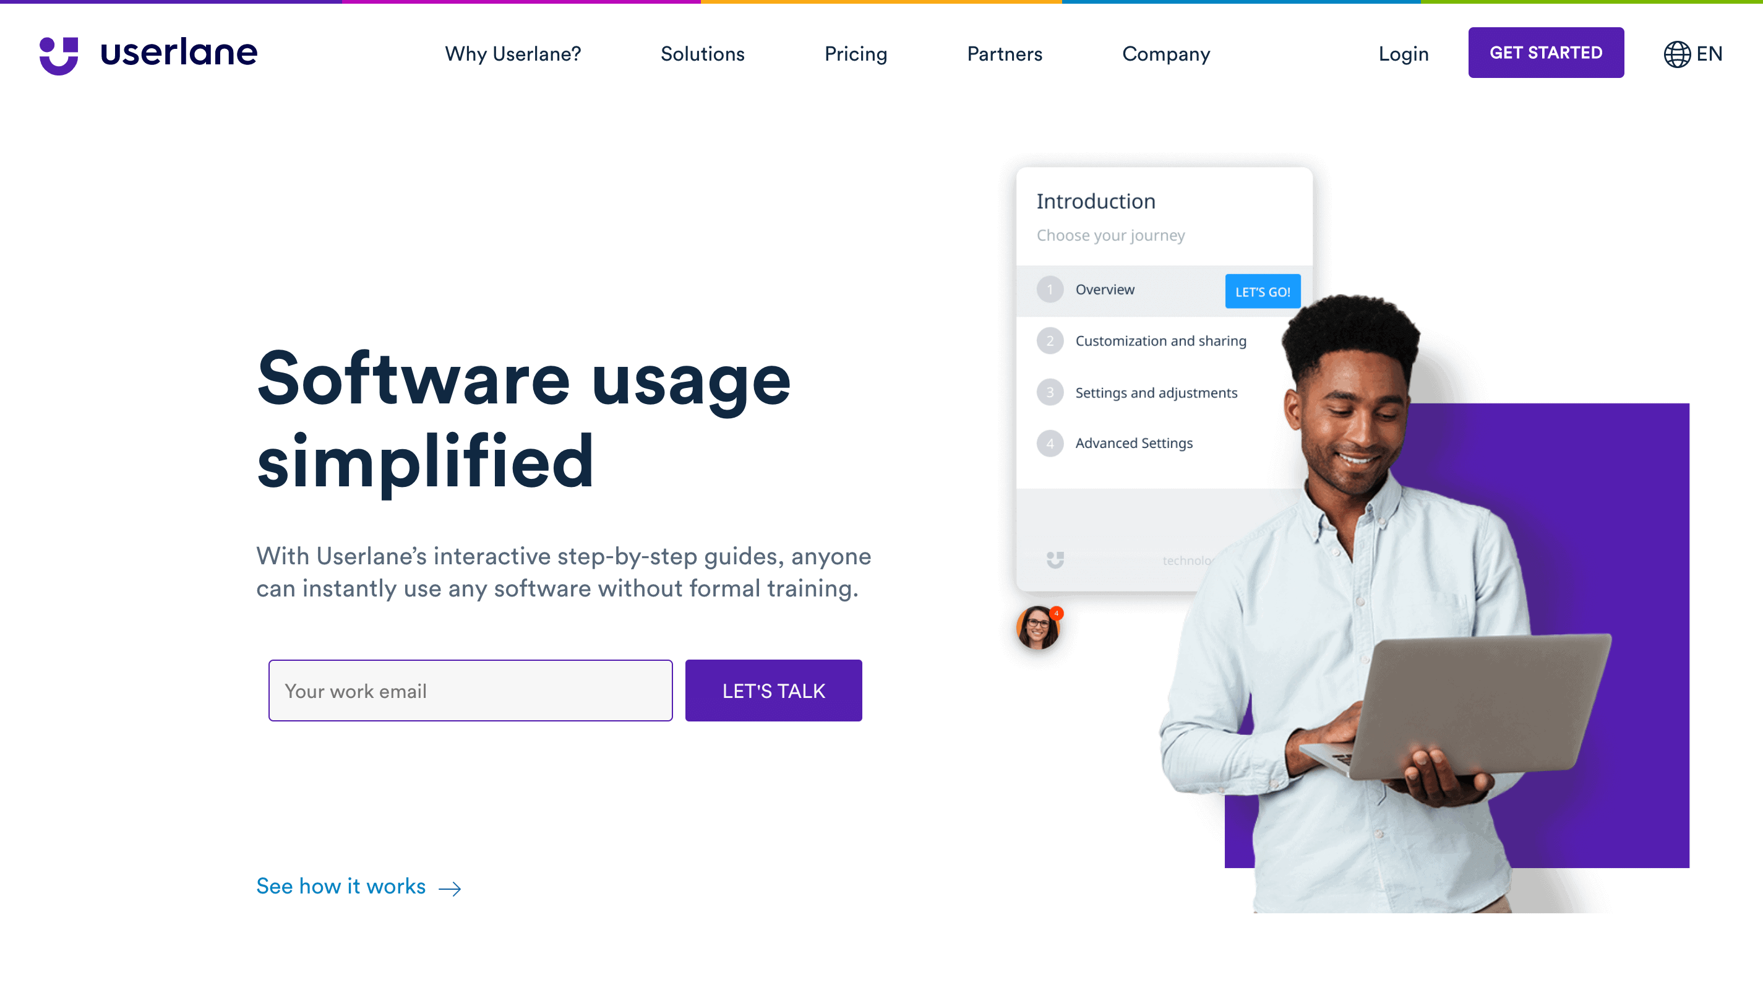
Task: Click the See how it works link
Action: (358, 885)
